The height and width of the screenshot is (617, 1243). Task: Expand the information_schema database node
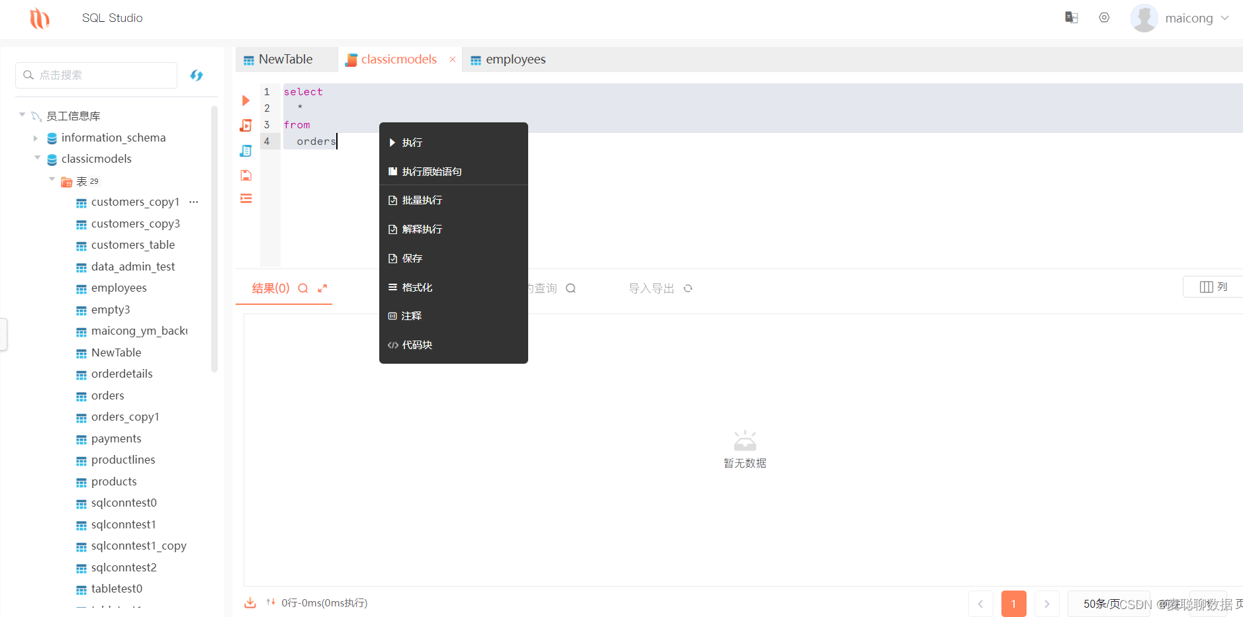point(36,138)
